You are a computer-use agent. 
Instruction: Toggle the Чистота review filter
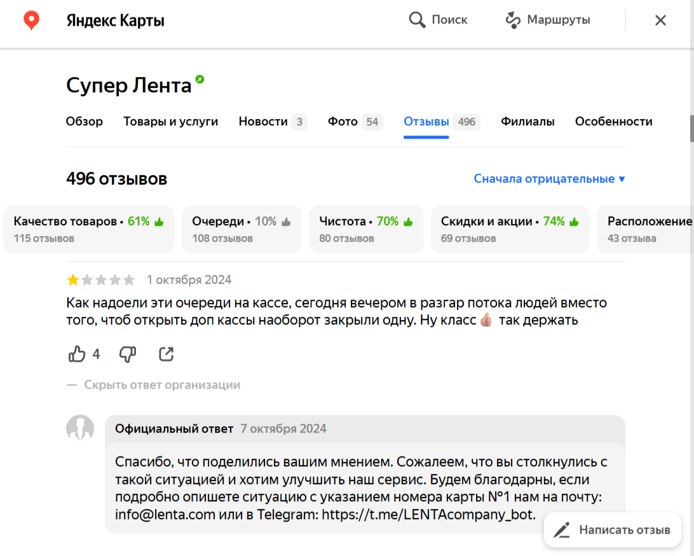coord(366,229)
